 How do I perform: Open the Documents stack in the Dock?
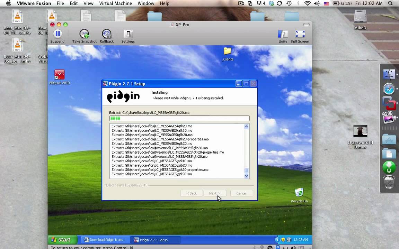pyautogui.click(x=389, y=154)
